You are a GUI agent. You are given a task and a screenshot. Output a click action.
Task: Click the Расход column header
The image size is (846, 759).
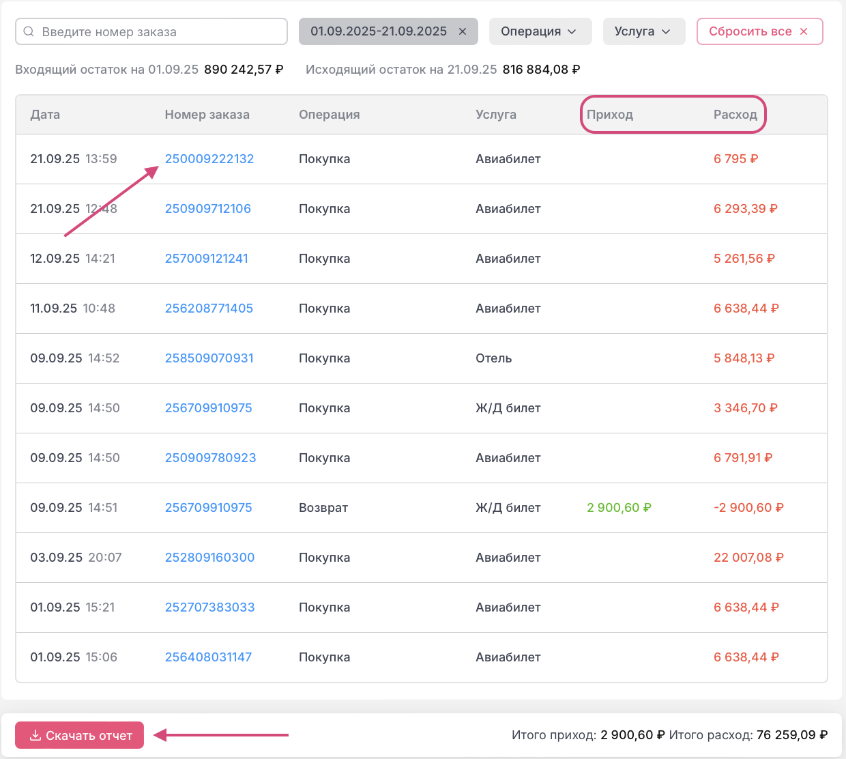pos(735,115)
